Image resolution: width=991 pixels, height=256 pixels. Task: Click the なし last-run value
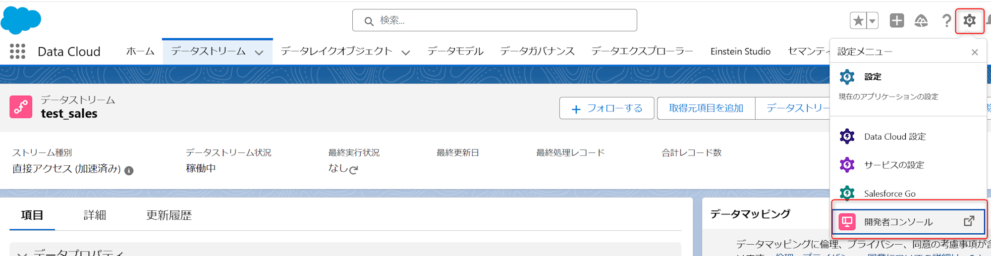click(x=338, y=168)
